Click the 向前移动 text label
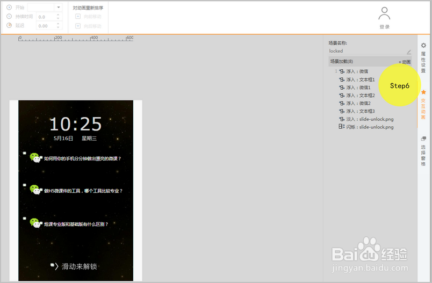The image size is (432, 283). (92, 17)
